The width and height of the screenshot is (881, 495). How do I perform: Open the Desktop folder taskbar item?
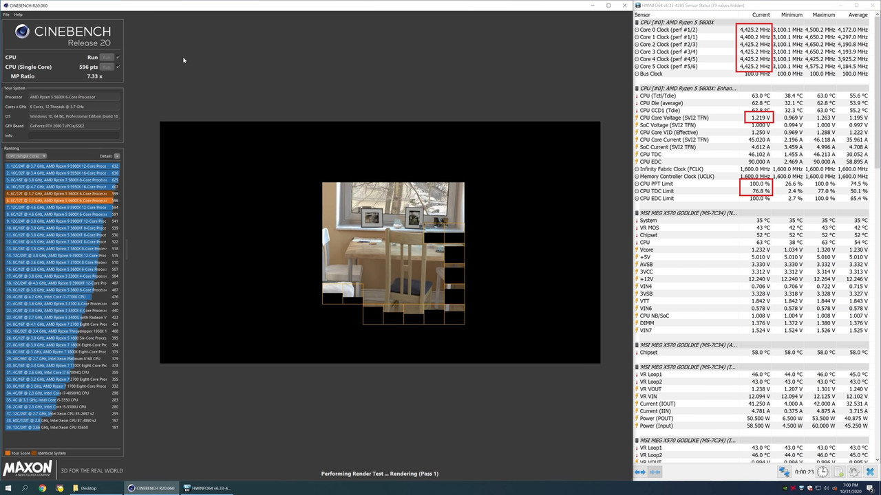[x=96, y=488]
